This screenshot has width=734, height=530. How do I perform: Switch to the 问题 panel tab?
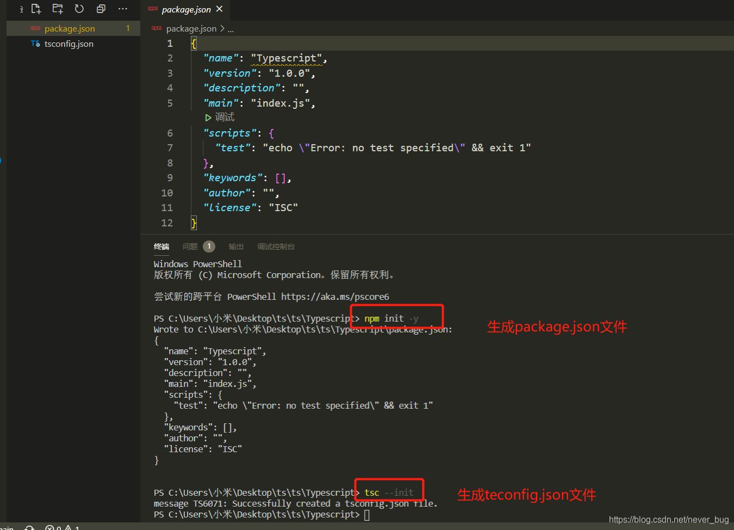point(190,246)
